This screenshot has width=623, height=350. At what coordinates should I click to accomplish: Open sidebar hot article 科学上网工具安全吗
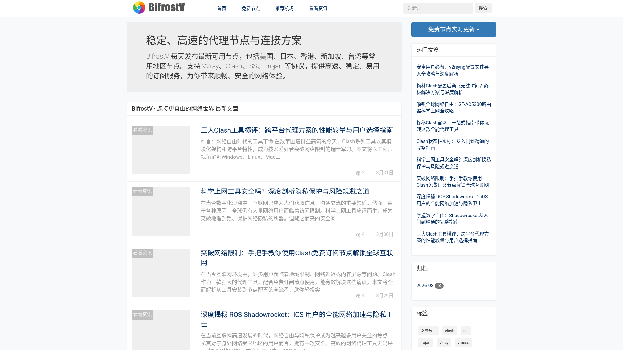pos(454,163)
